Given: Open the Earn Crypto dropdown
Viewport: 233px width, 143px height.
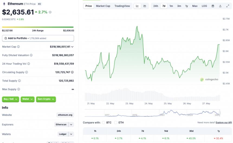Looking at the screenshot, I should pos(46,99).
